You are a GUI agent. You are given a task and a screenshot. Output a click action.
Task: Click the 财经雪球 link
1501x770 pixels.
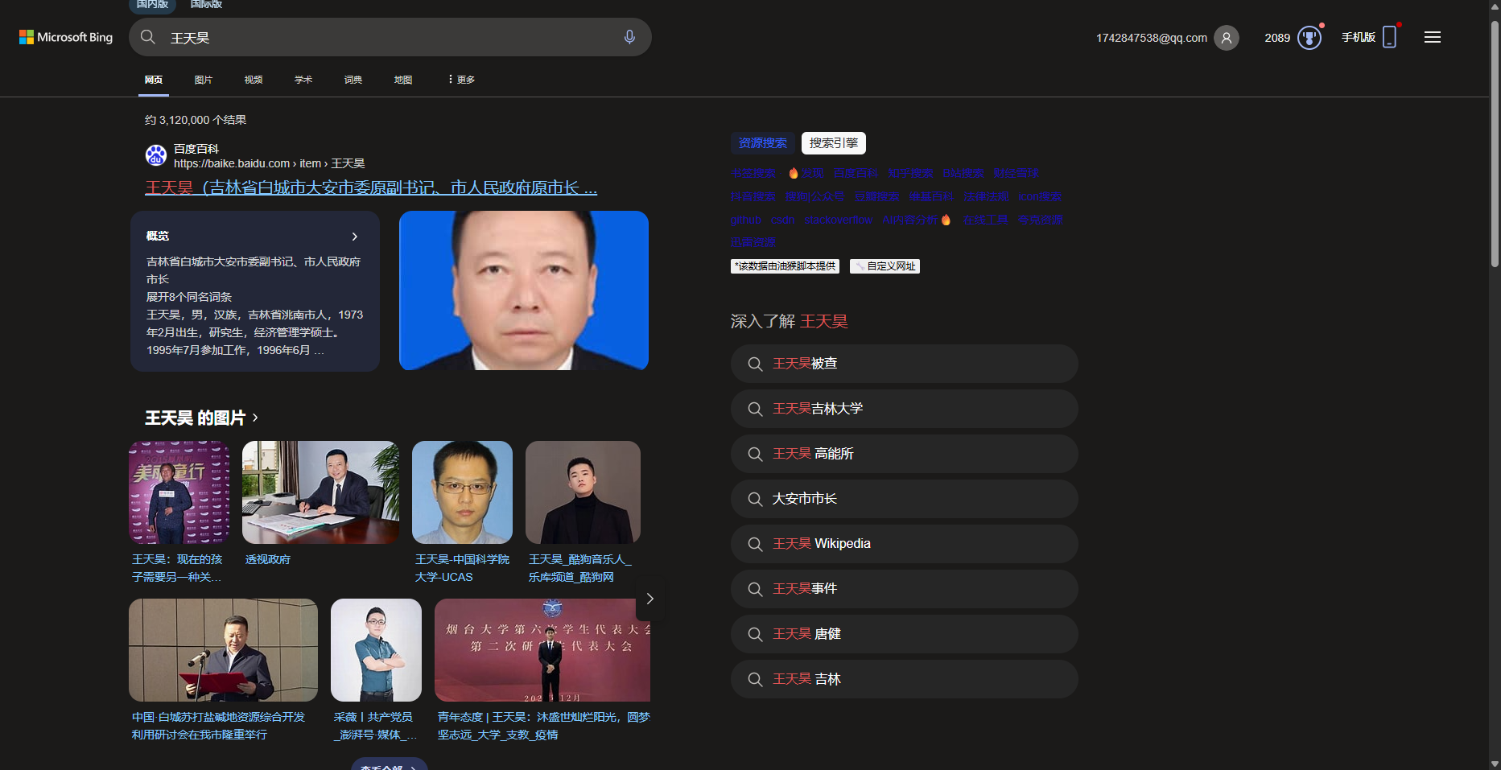(x=1016, y=173)
